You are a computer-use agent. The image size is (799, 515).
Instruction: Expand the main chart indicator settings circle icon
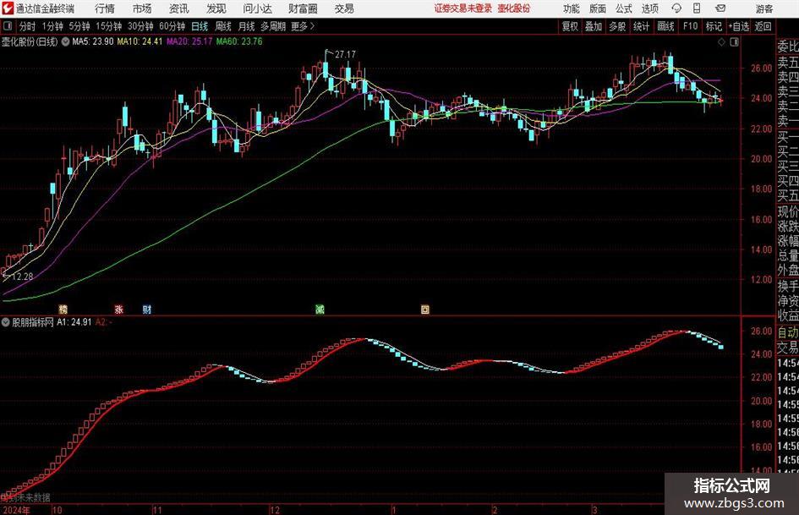[x=65, y=41]
